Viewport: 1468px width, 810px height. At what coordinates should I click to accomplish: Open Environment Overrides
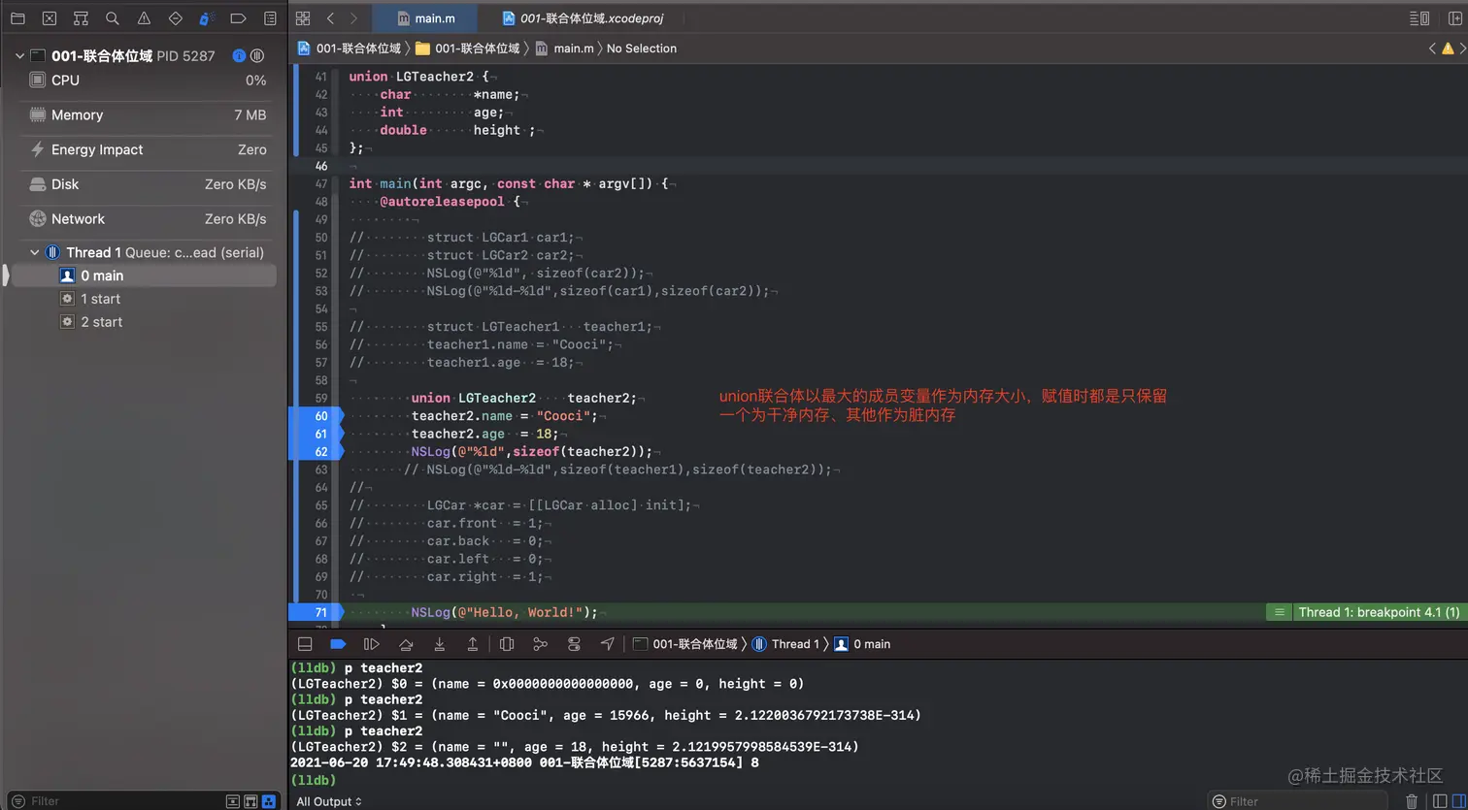574,644
